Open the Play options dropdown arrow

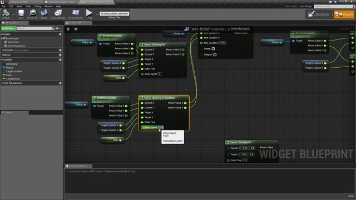97,14
